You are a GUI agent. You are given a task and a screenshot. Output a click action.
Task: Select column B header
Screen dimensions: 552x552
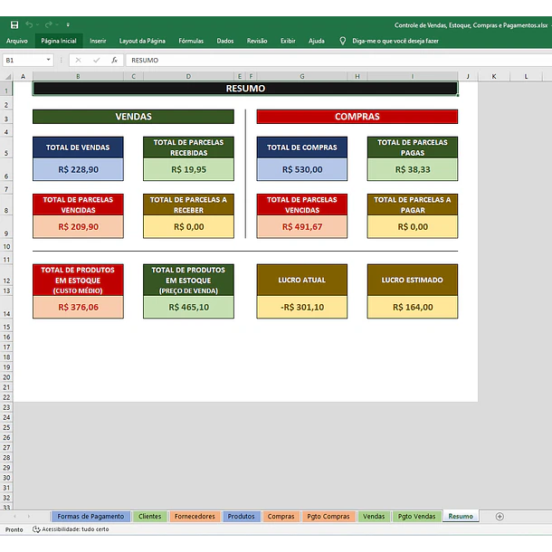pyautogui.click(x=78, y=76)
